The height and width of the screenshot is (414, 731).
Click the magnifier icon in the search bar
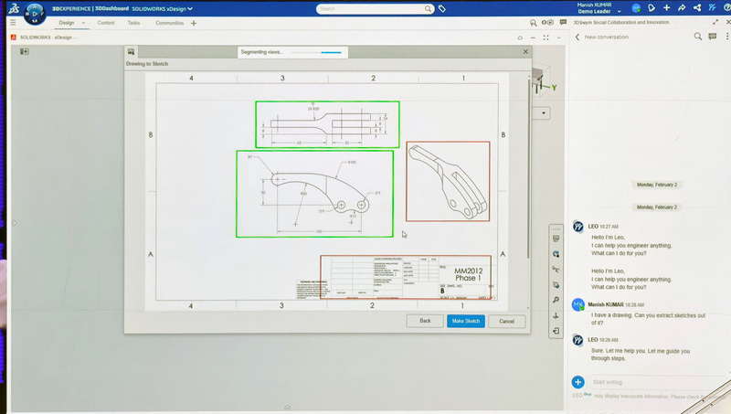coord(428,8)
